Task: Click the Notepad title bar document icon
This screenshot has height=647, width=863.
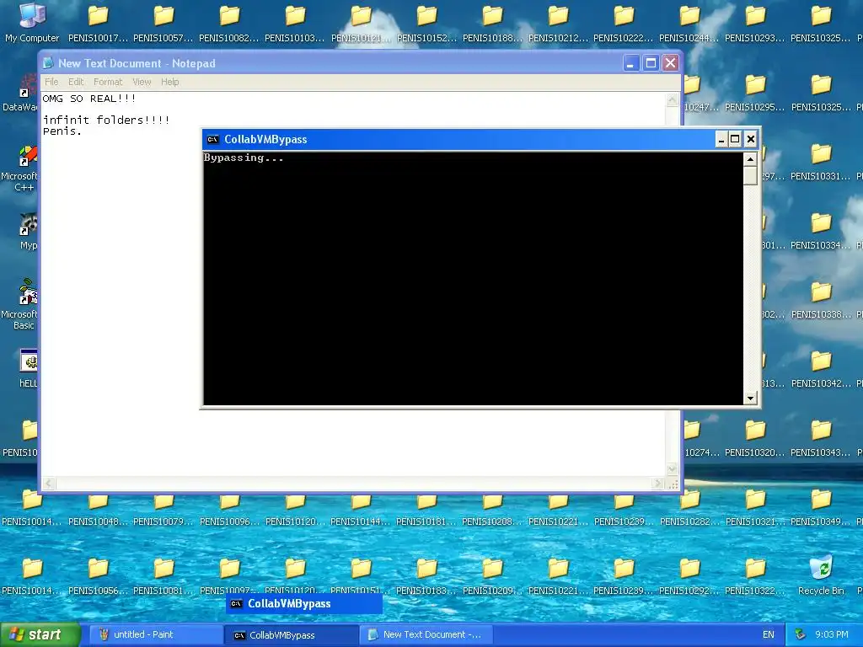Action: (48, 63)
